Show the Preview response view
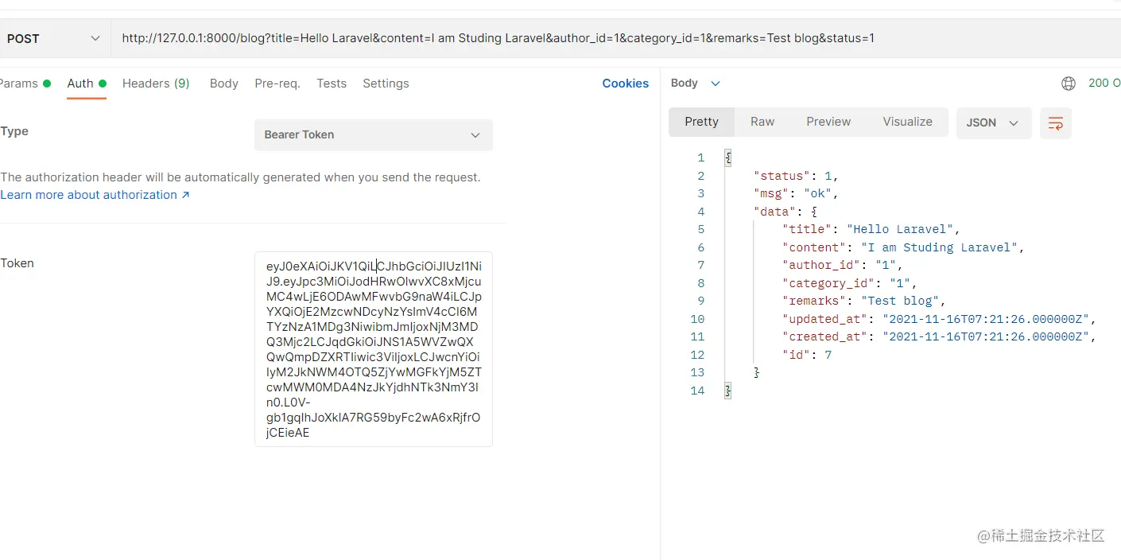Viewport: 1121px width, 560px height. point(828,122)
